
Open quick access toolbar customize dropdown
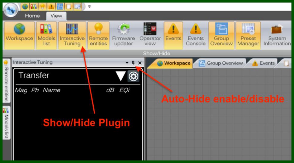[x=89, y=6]
